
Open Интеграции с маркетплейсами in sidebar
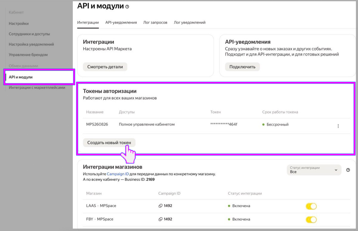tap(37, 88)
